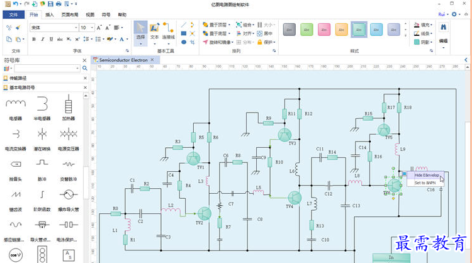Choose Set to NPN in the context menu
The height and width of the screenshot is (263, 472).
coord(425,182)
